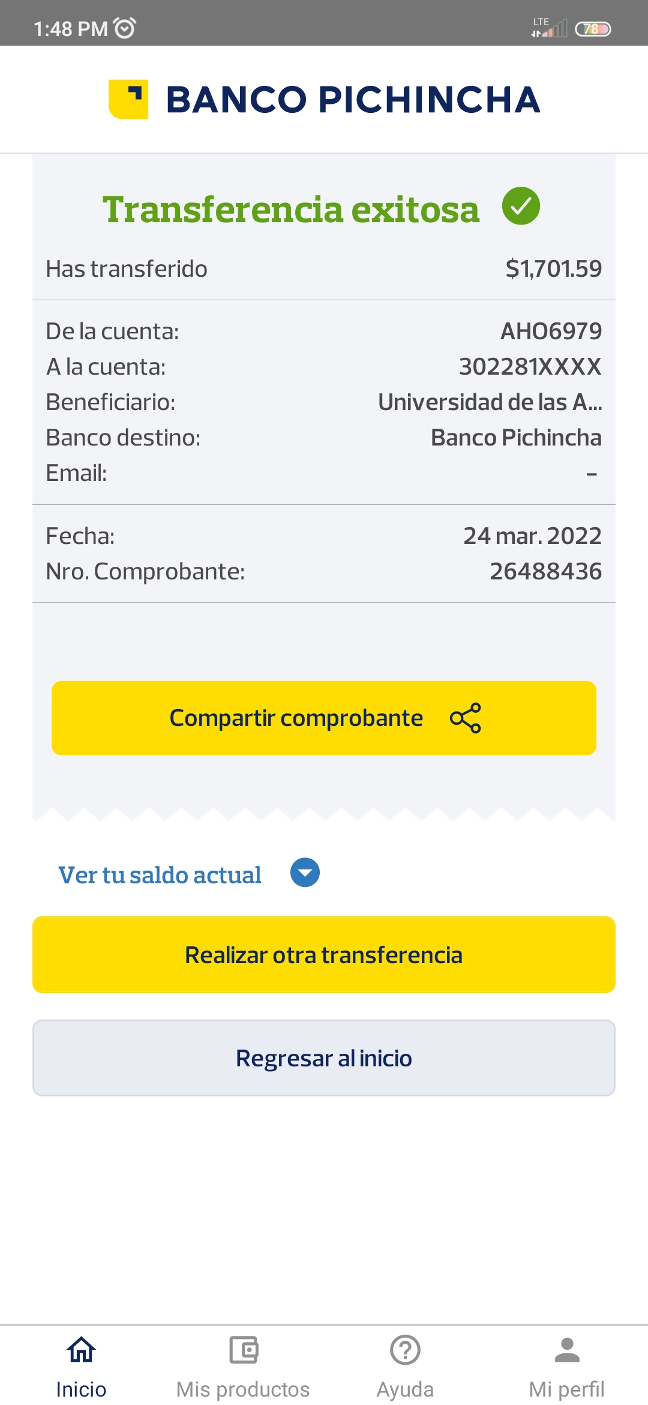Expand the blue saldo actual arrow
The width and height of the screenshot is (648, 1405).
[305, 873]
